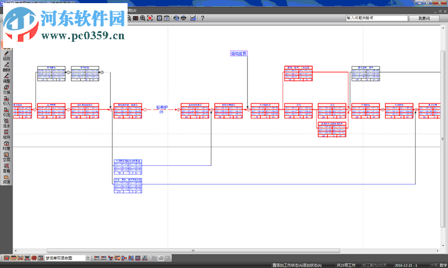Toggle the highlighted orange network layout icon
Screen dimensions: 448x268
click(x=117, y=258)
